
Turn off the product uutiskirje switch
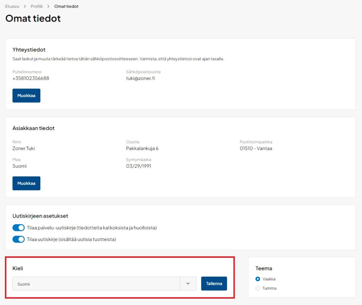[x=18, y=239]
